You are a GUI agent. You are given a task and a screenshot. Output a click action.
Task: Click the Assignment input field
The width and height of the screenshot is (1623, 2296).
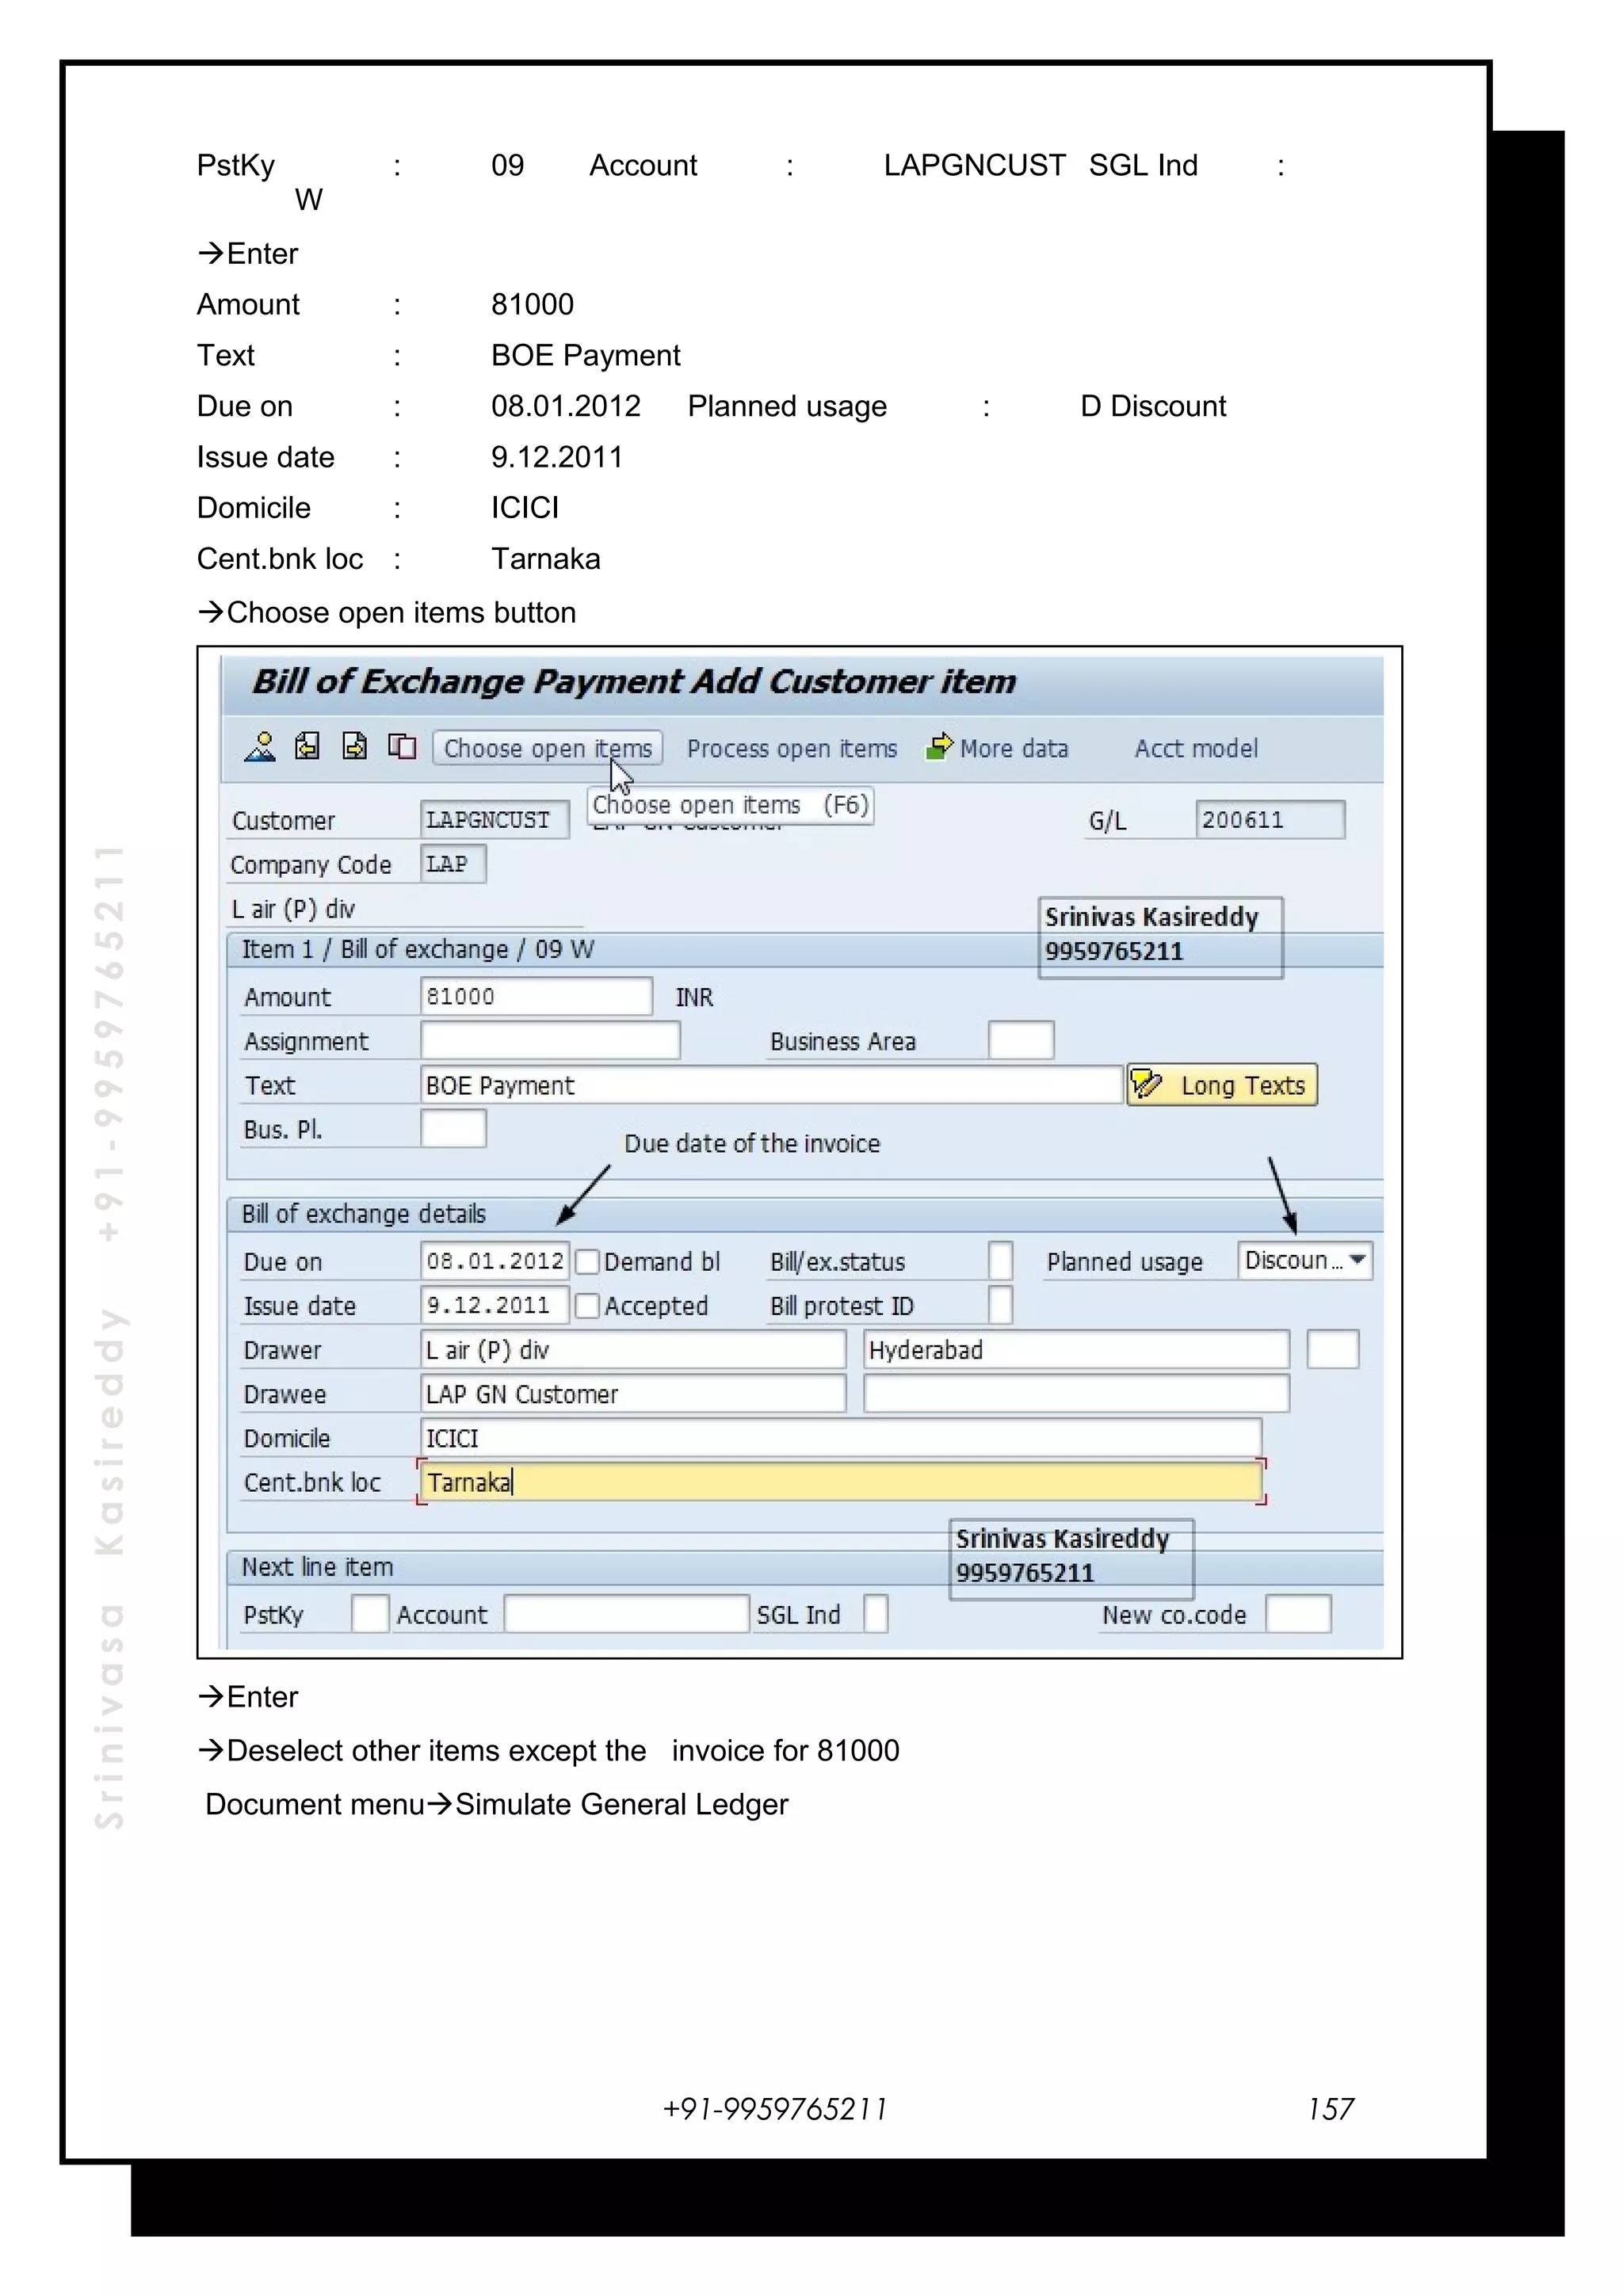tap(549, 1040)
